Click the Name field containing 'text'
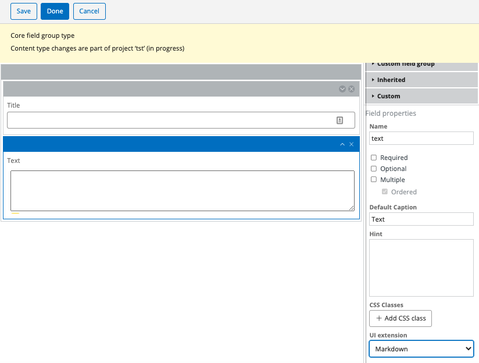Viewport: 479px width, 363px height. pos(421,138)
